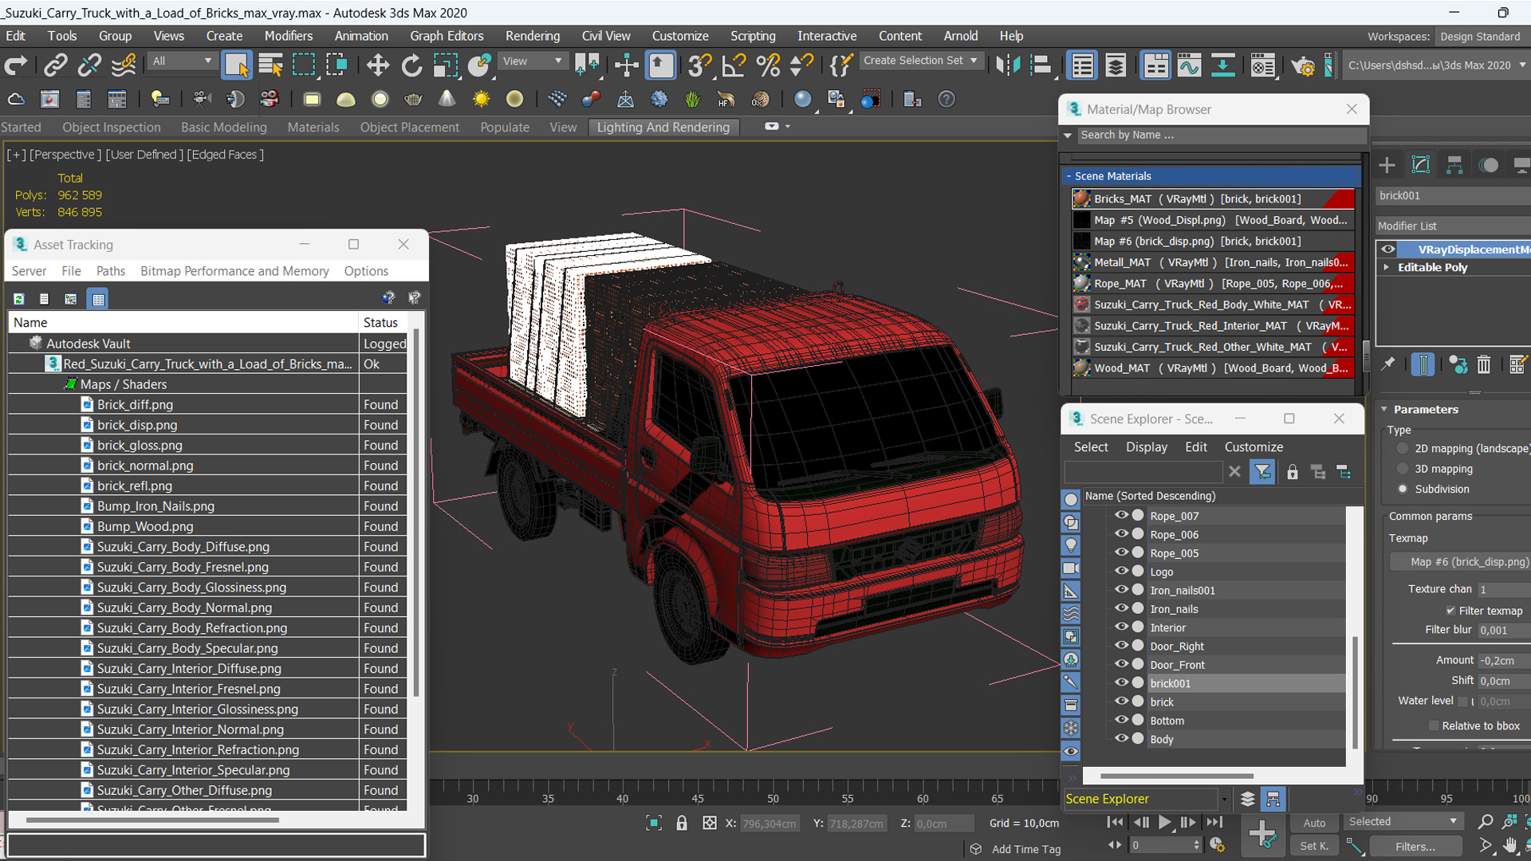Image resolution: width=1531 pixels, height=861 pixels.
Task: Toggle Percent Snap icon
Action: point(768,65)
